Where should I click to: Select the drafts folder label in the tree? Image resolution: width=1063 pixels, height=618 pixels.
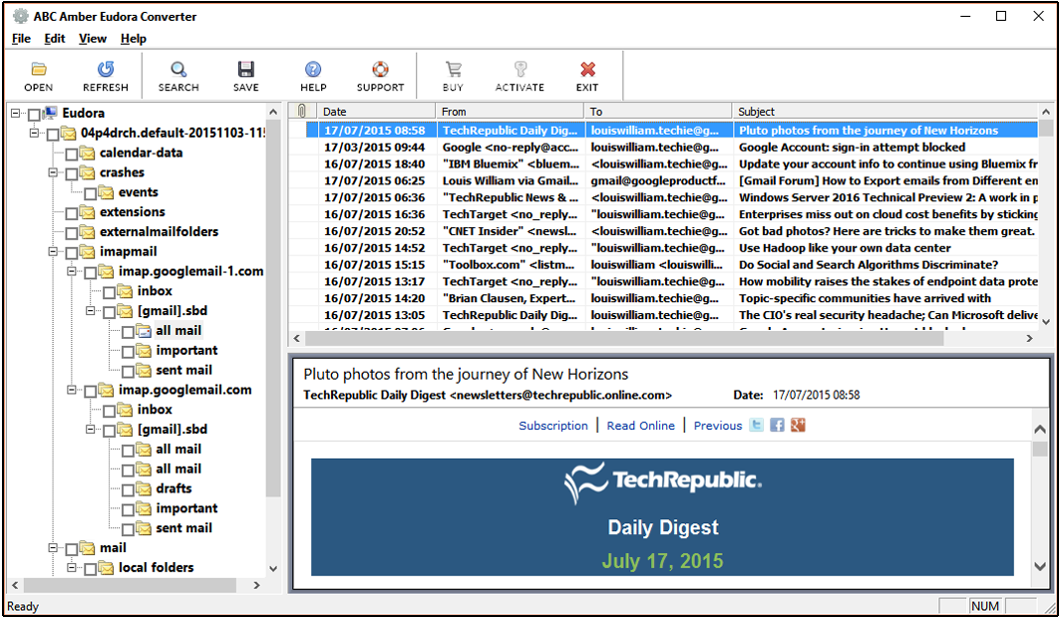click(x=174, y=488)
